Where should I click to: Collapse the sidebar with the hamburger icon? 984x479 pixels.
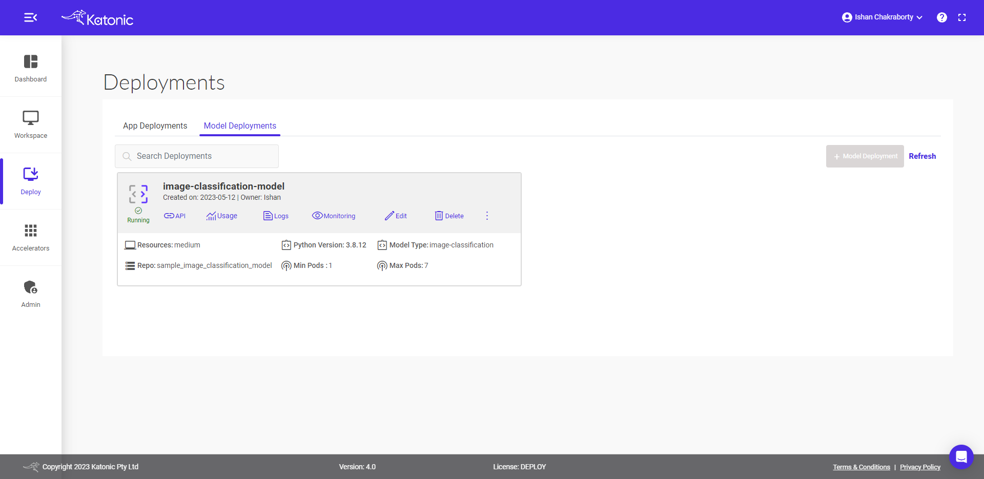(30, 17)
